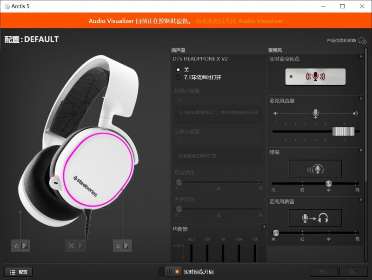Open help for 实时麦克预览 section

[x=361, y=57]
